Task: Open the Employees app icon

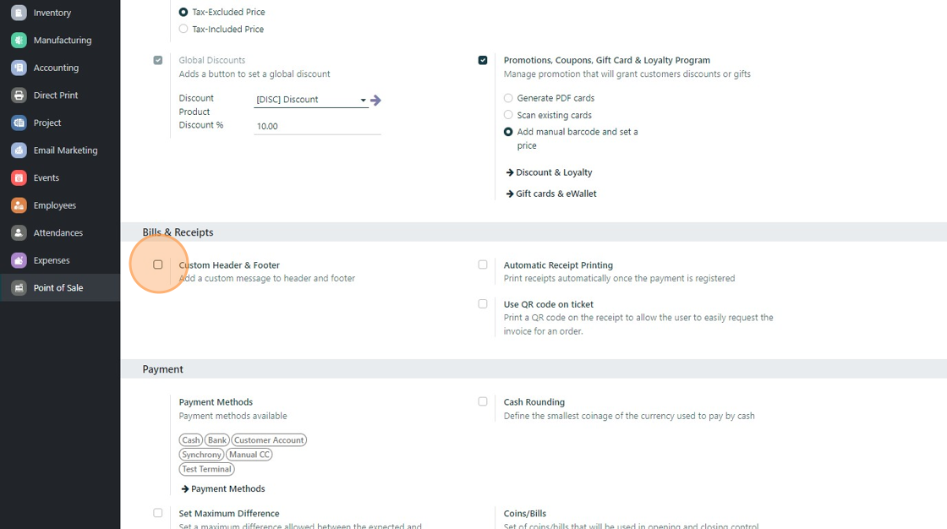Action: coord(19,205)
